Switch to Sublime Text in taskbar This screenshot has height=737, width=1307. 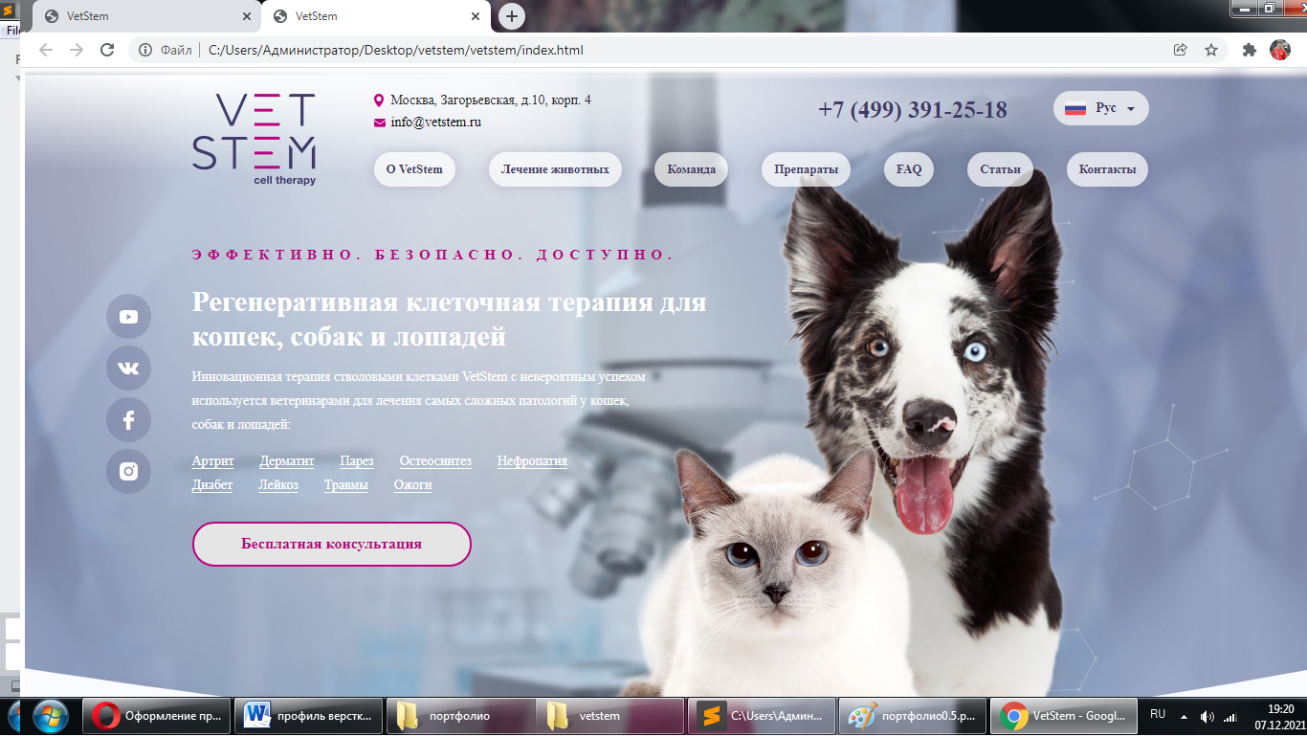[x=762, y=715]
